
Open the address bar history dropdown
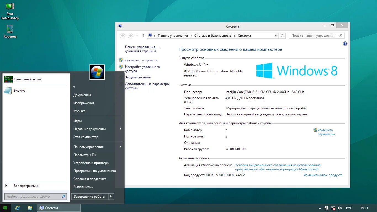tap(276, 36)
